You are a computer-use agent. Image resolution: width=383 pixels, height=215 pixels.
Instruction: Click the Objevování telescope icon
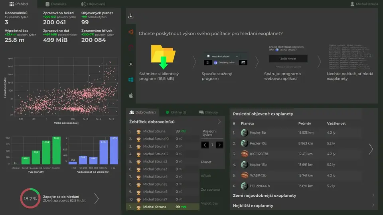pos(83,4)
